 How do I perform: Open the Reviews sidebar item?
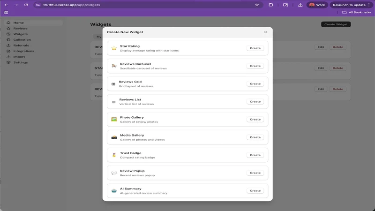33,28
